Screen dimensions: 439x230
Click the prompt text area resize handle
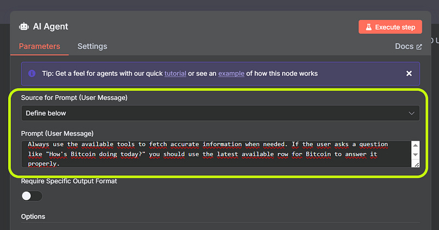(x=417, y=165)
